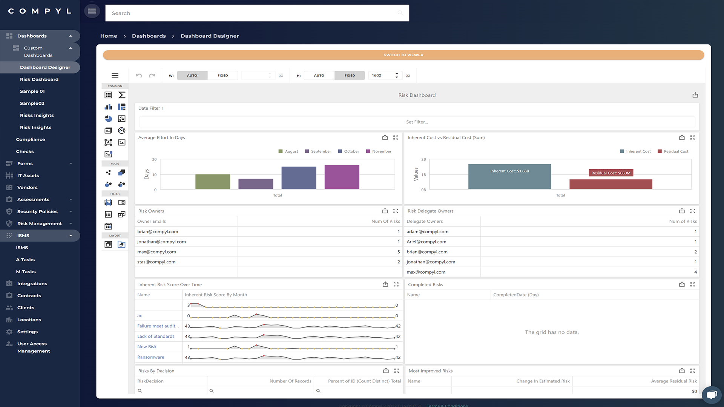Export the Average Effort In Days chart
This screenshot has height=407, width=724.
[x=385, y=138]
